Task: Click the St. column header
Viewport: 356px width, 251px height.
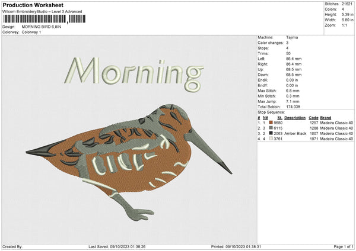Action: coord(278,118)
